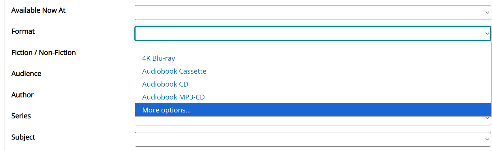This screenshot has height=151, width=492.
Task: Click the Series field label
Action: click(x=21, y=116)
